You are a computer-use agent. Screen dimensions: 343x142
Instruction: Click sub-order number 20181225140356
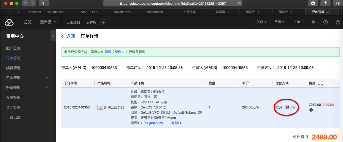(x=77, y=107)
